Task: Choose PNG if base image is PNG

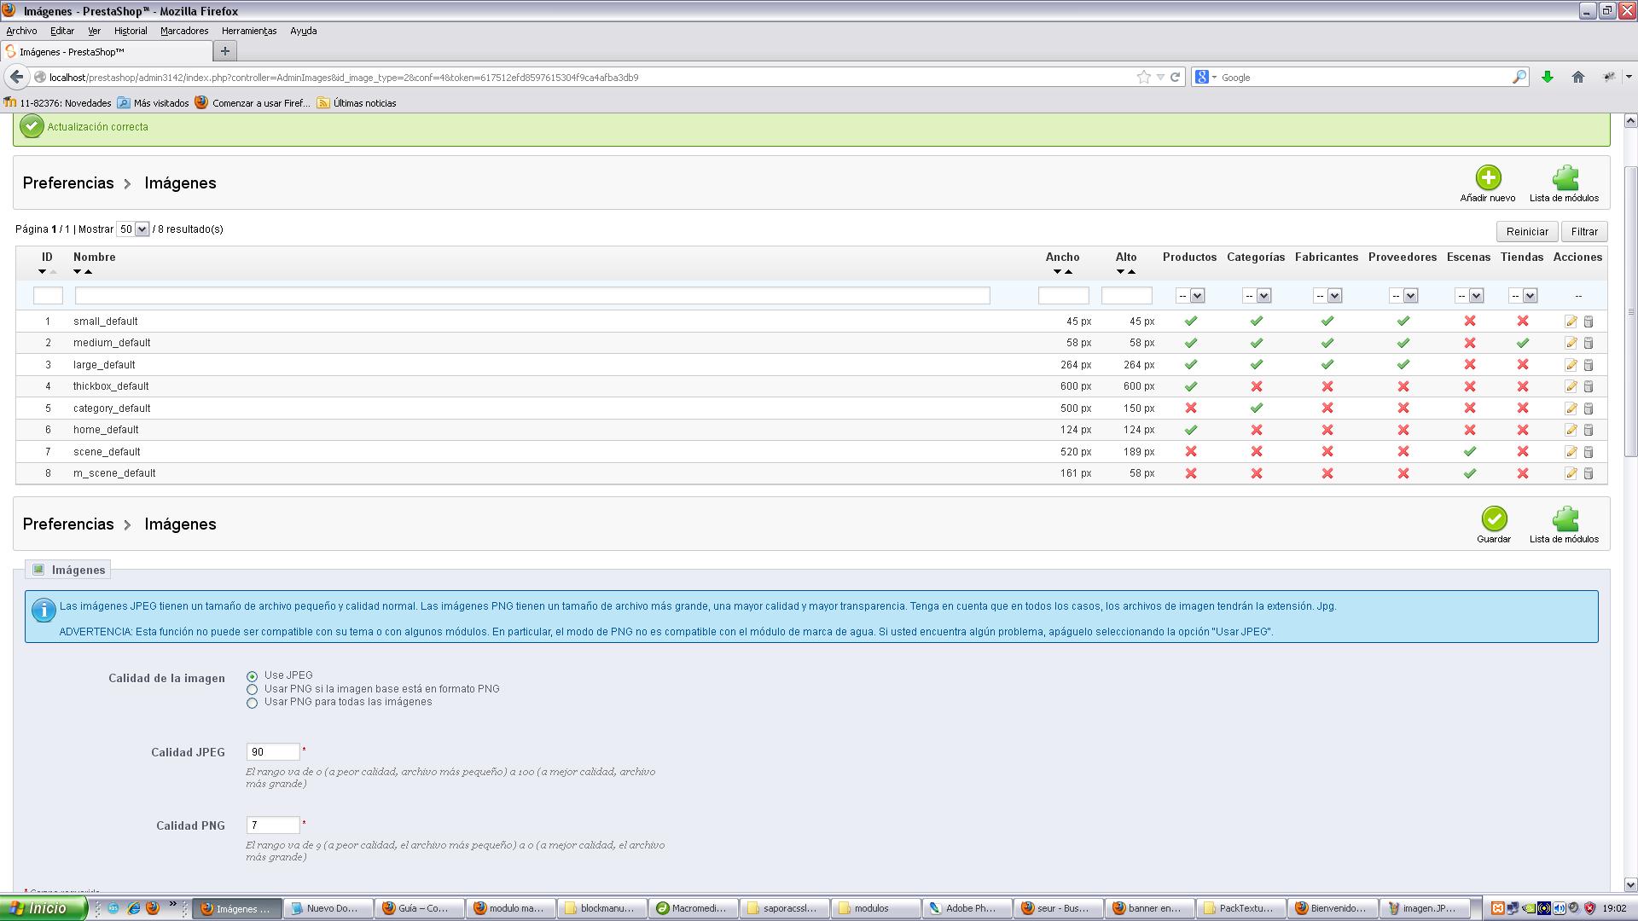Action: (x=252, y=689)
